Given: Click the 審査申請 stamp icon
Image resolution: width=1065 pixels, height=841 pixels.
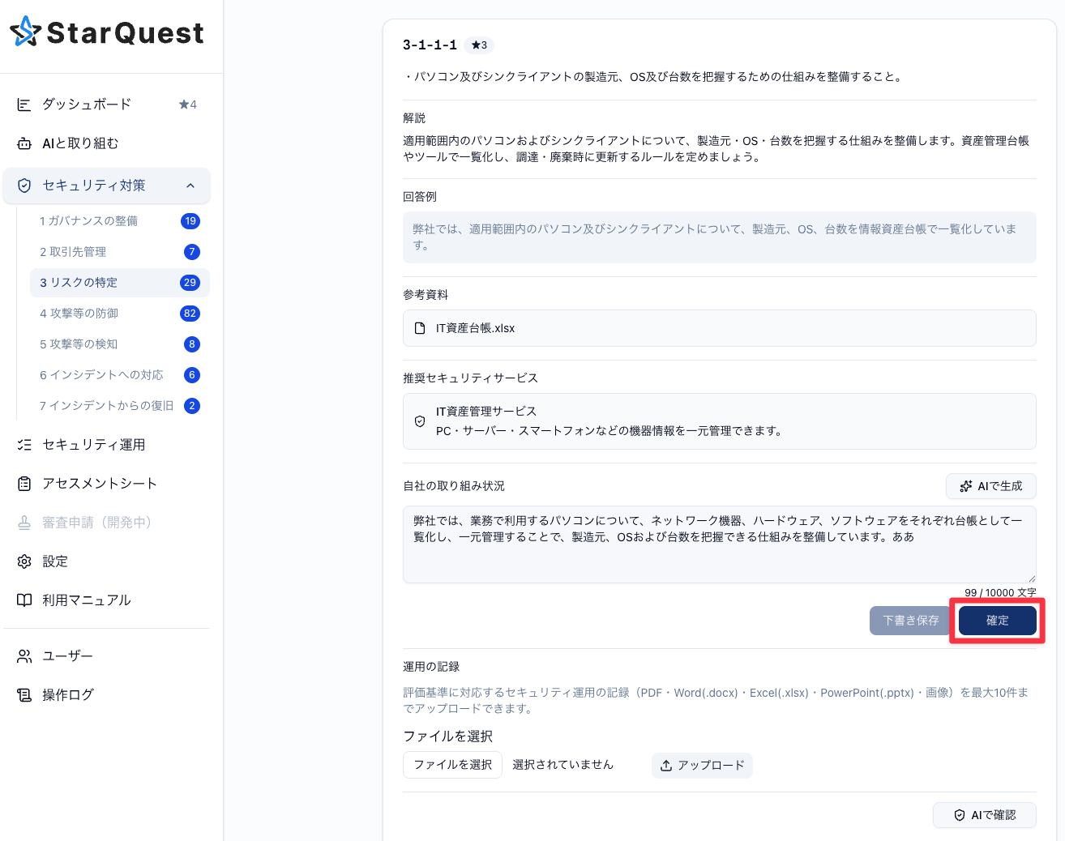Looking at the screenshot, I should [x=24, y=523].
